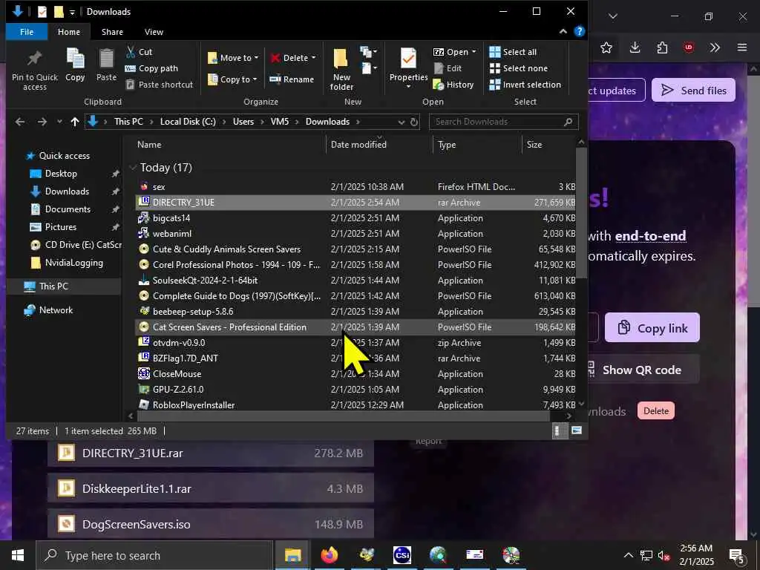Click Paste shortcut in ribbon
The image size is (760, 570).
tap(160, 85)
